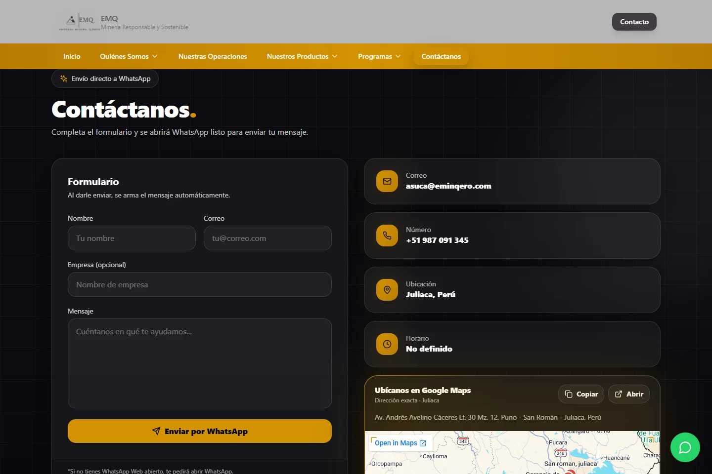Open the floating WhatsApp chat bubble
The image size is (712, 474).
coord(685,447)
